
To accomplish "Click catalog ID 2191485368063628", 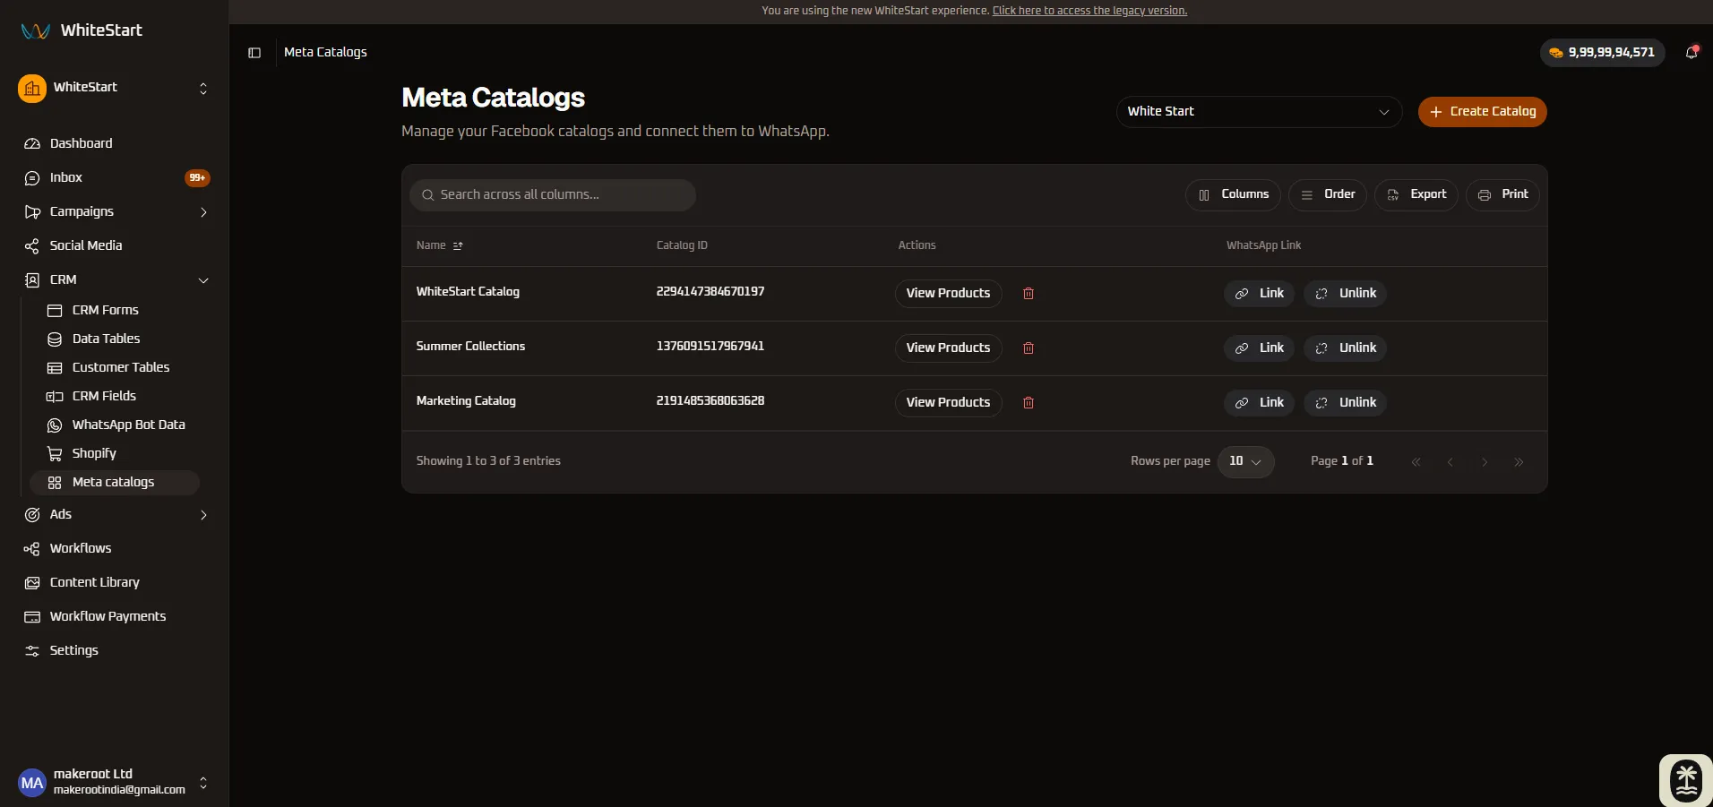I will pyautogui.click(x=710, y=401).
